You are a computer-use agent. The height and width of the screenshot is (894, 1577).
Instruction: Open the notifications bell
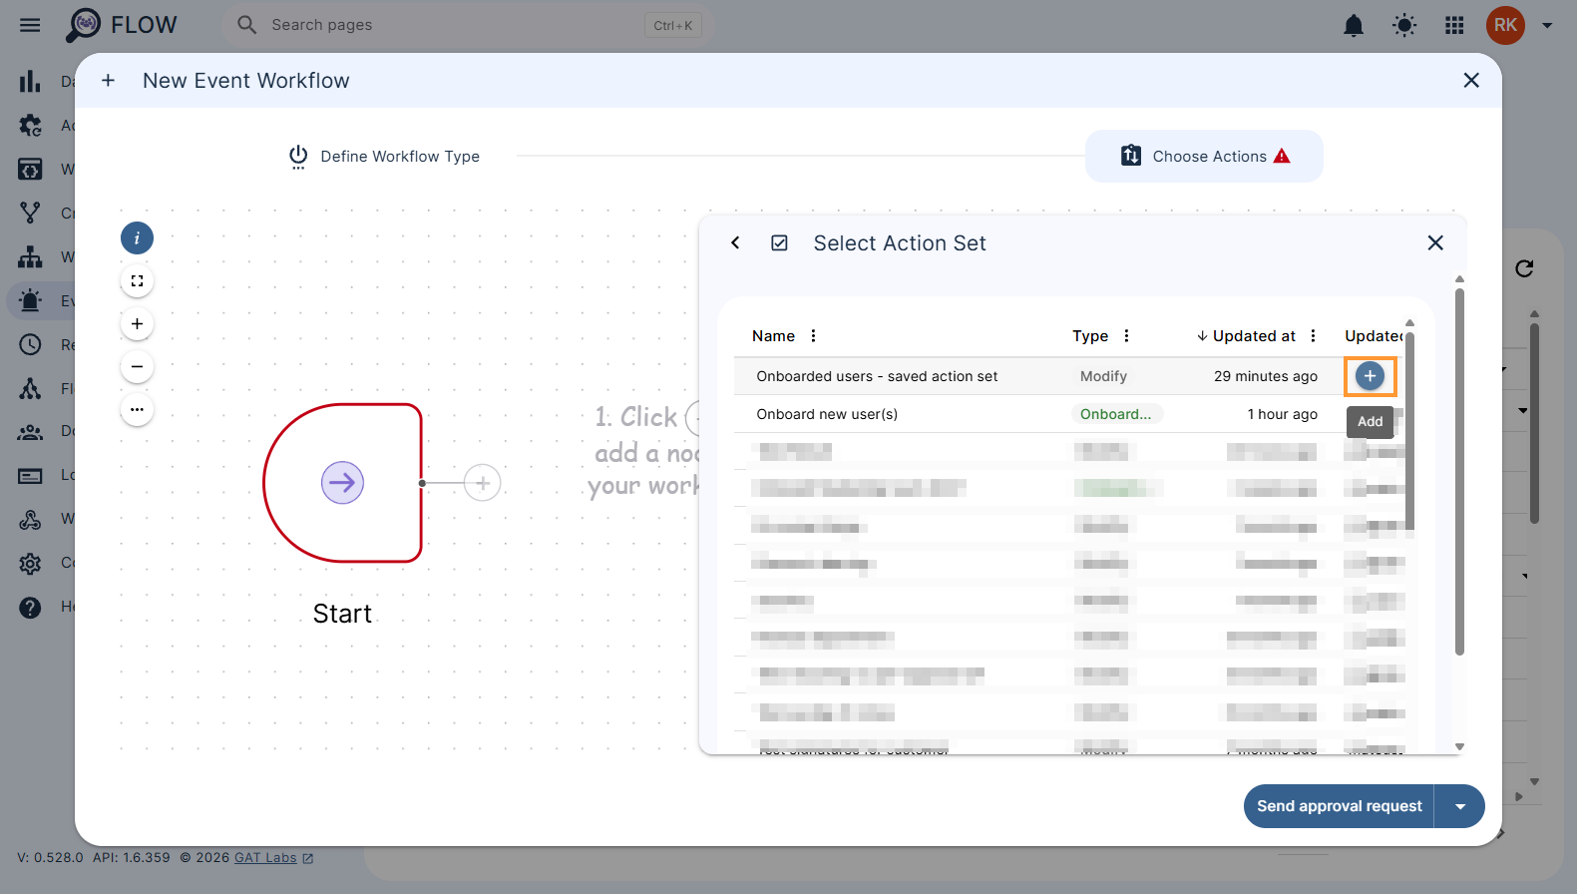pyautogui.click(x=1353, y=25)
